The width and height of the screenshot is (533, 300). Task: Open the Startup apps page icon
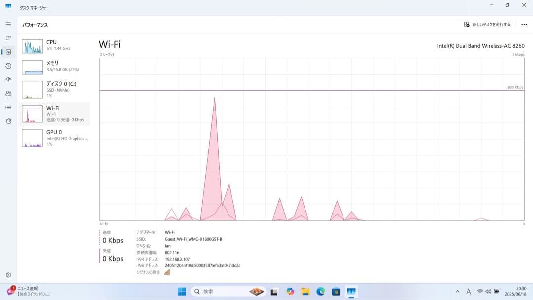click(x=8, y=79)
